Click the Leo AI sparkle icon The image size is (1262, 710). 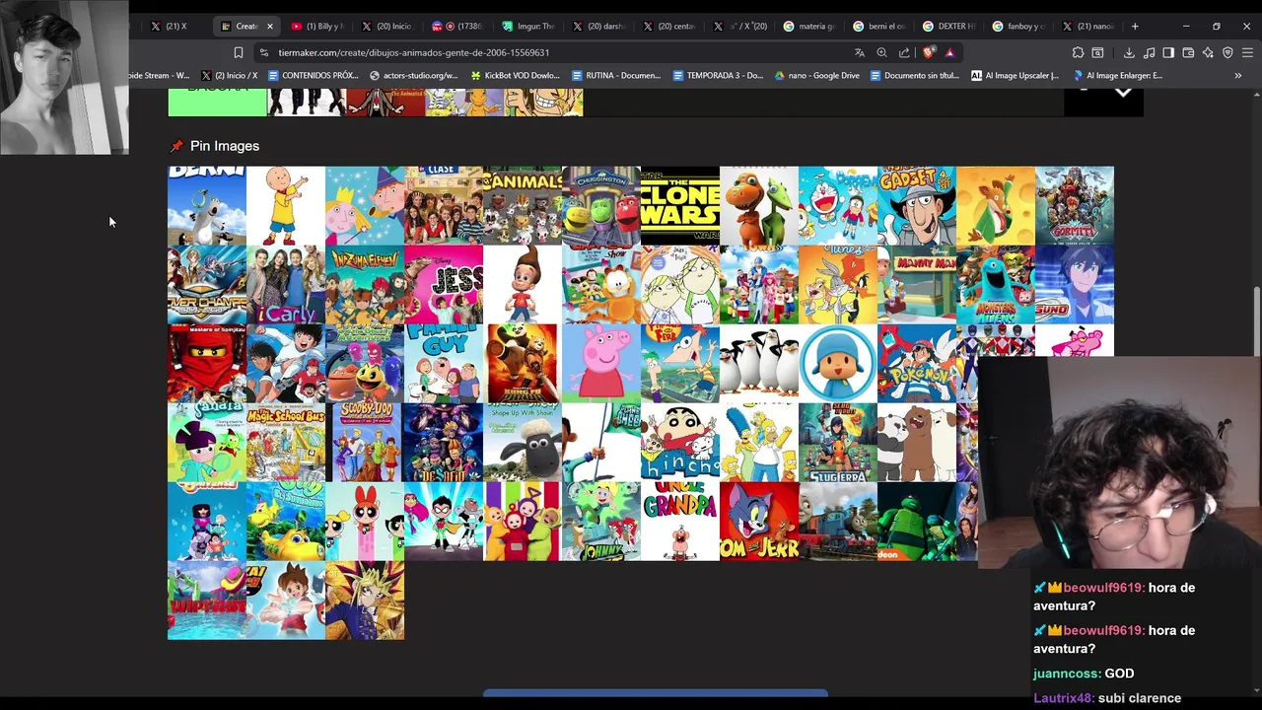tap(1208, 52)
